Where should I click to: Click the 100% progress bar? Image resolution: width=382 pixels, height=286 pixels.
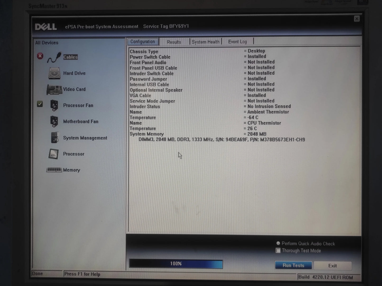point(176,264)
